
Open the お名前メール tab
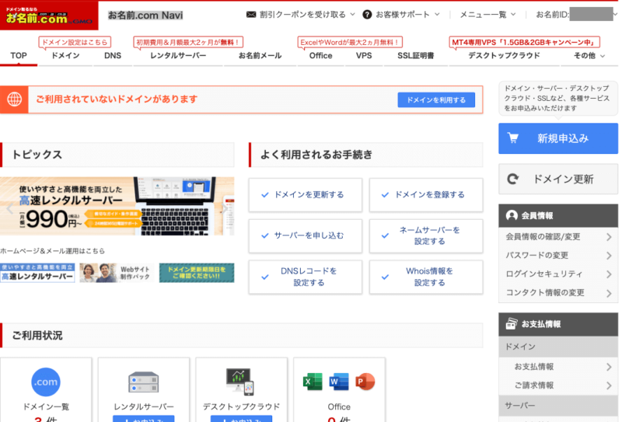(x=260, y=56)
